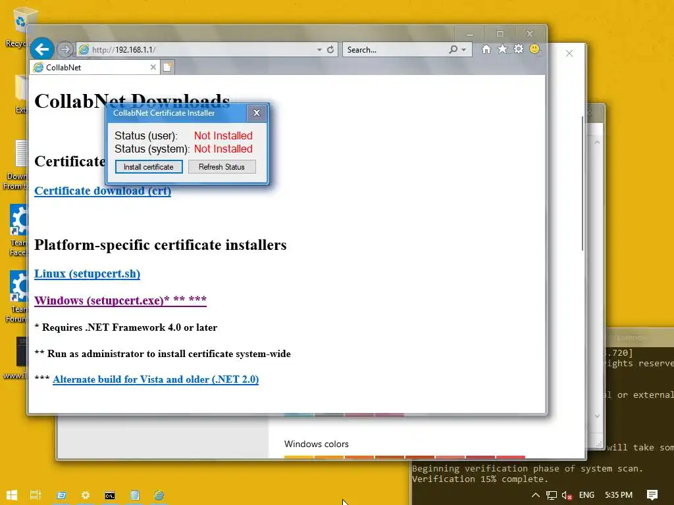Screen dimensions: 674x505
Task: Minimize the Internet Explorer window
Action: click(x=470, y=34)
